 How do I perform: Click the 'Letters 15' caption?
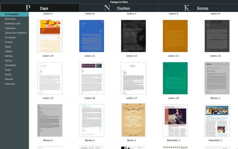pos(48,98)
